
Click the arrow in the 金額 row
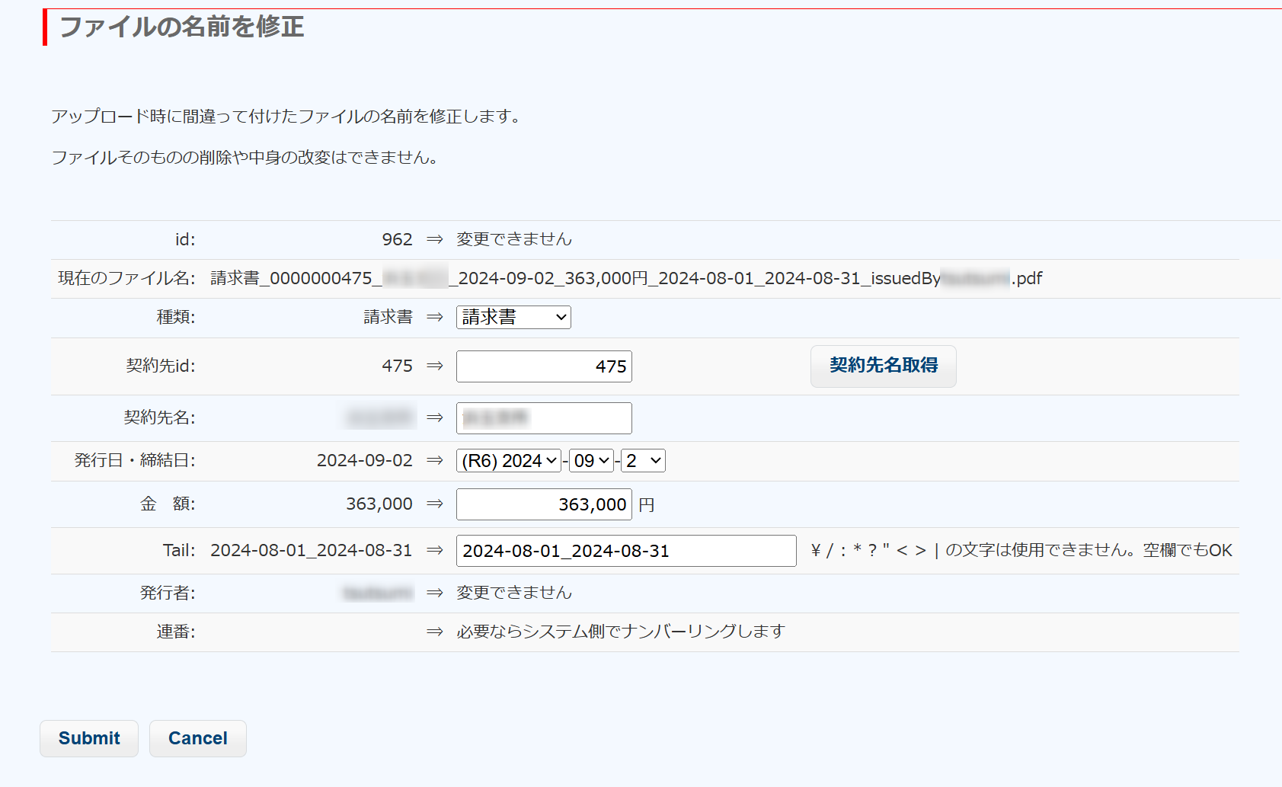[x=435, y=504]
